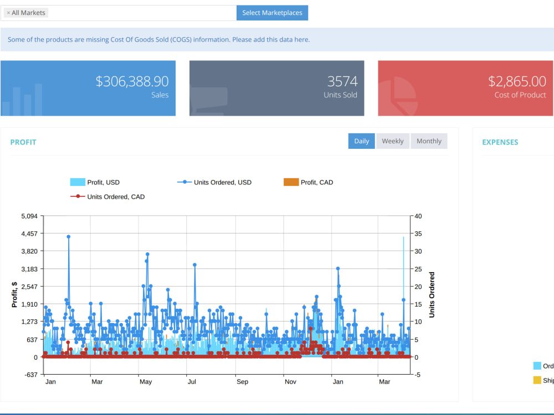Toggle the Units Ordered, USD legend series

pos(214,183)
